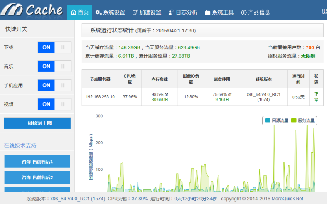Screen dimensions: 327x204
Task: Click the edit icon beside 加速设置
Action: click(x=135, y=12)
